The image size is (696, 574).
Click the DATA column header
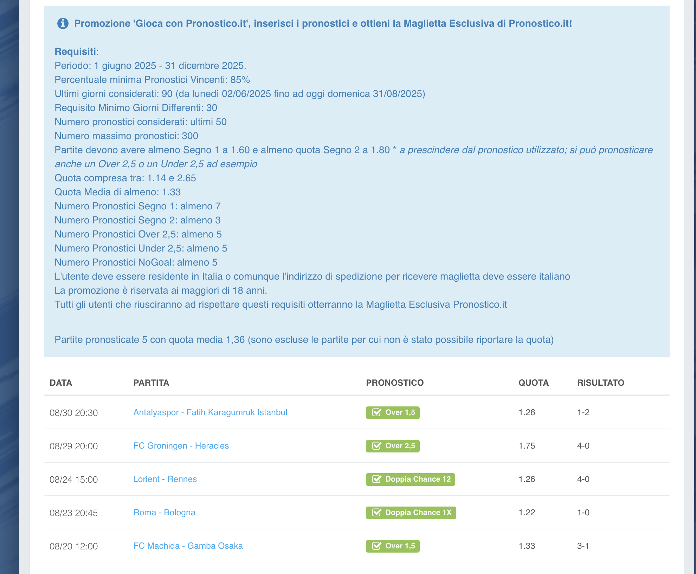coord(61,383)
